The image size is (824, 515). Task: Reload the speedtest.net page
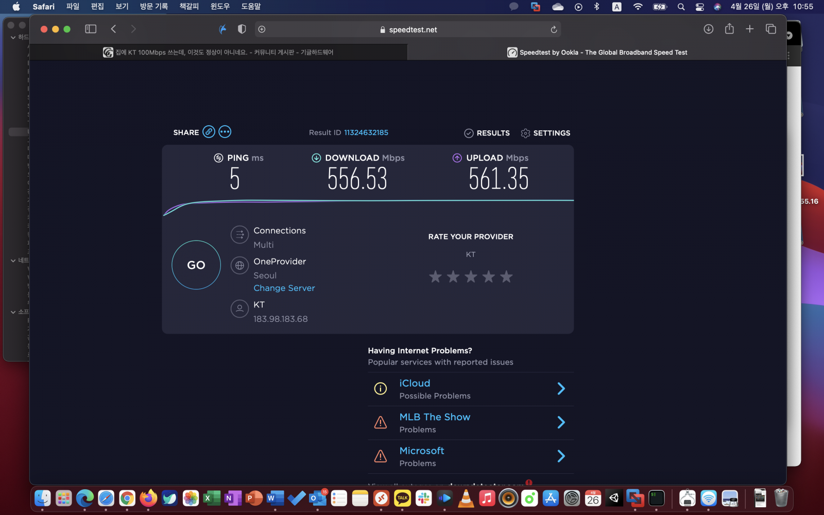point(554,30)
